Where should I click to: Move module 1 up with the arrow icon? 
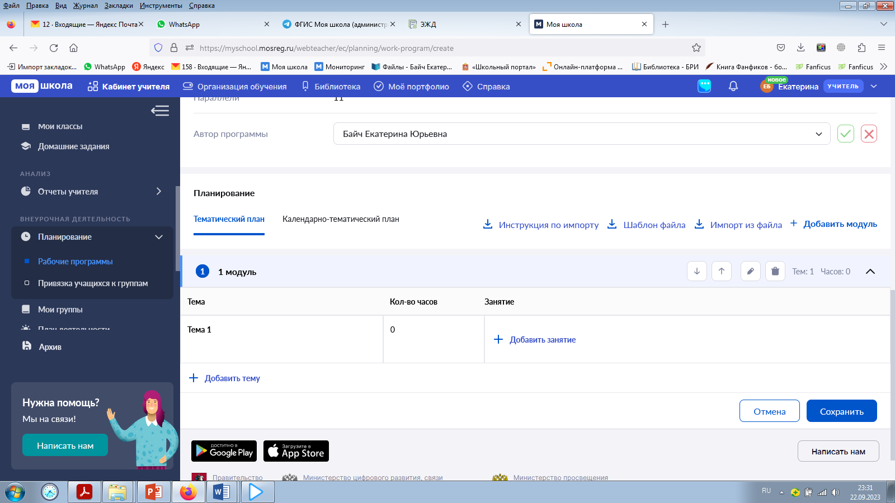(722, 271)
